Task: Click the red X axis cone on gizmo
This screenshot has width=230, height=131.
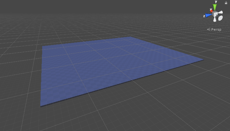Action: 212,11
